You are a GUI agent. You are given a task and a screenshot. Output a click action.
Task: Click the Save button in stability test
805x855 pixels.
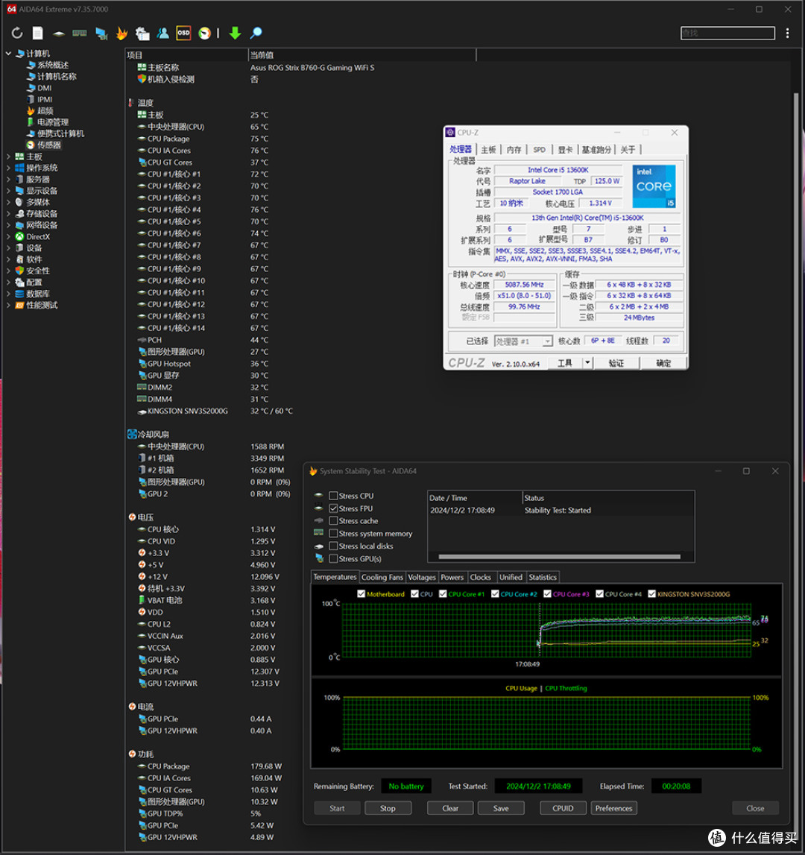click(x=501, y=808)
